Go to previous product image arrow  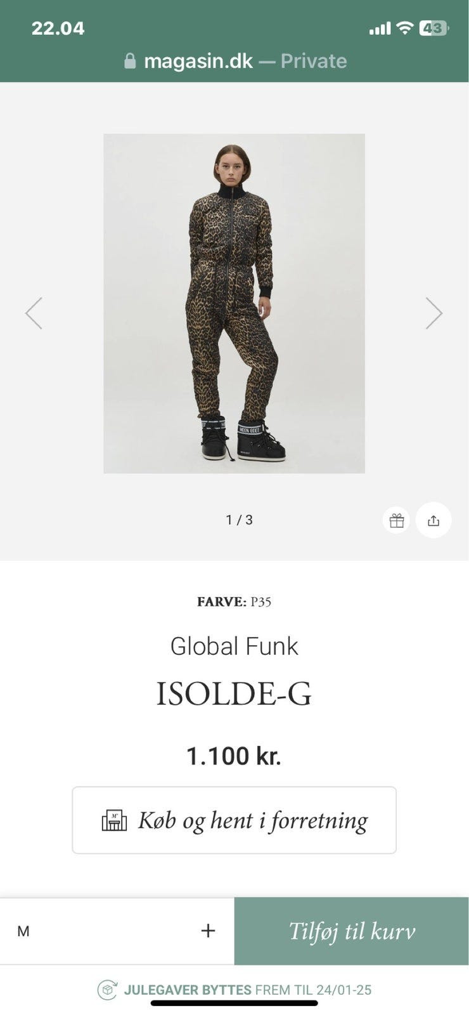click(34, 313)
